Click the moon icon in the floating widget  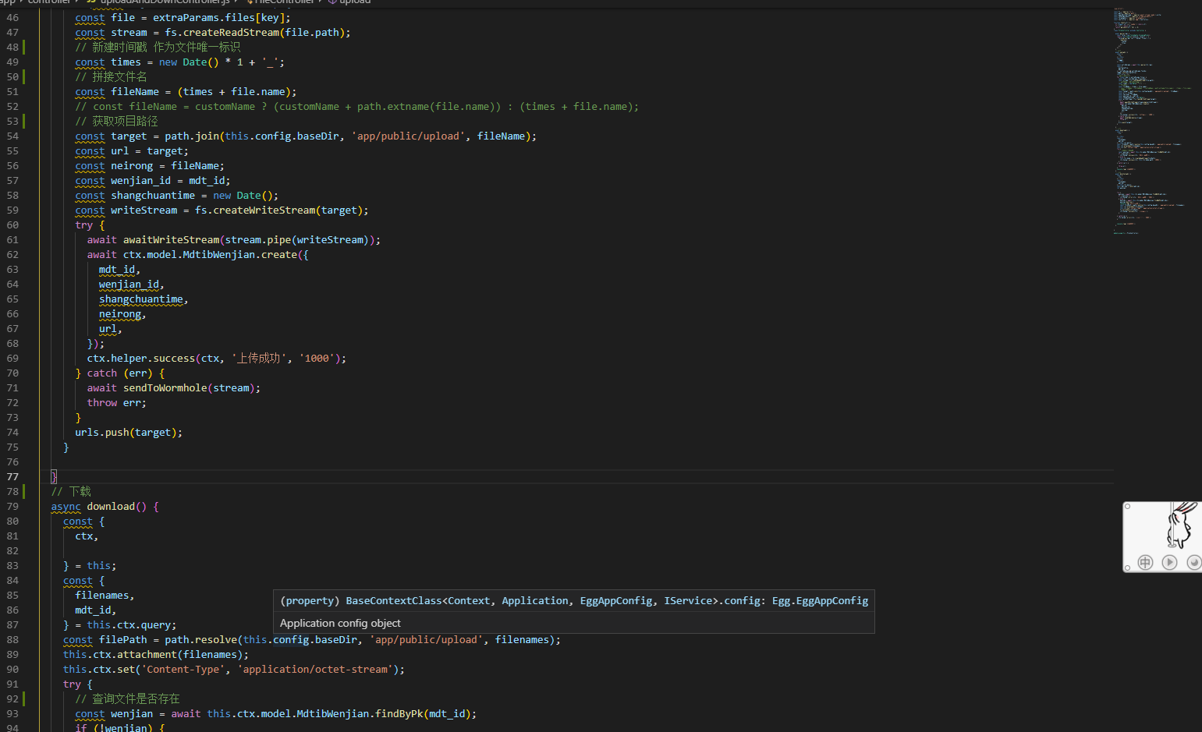tap(1193, 562)
